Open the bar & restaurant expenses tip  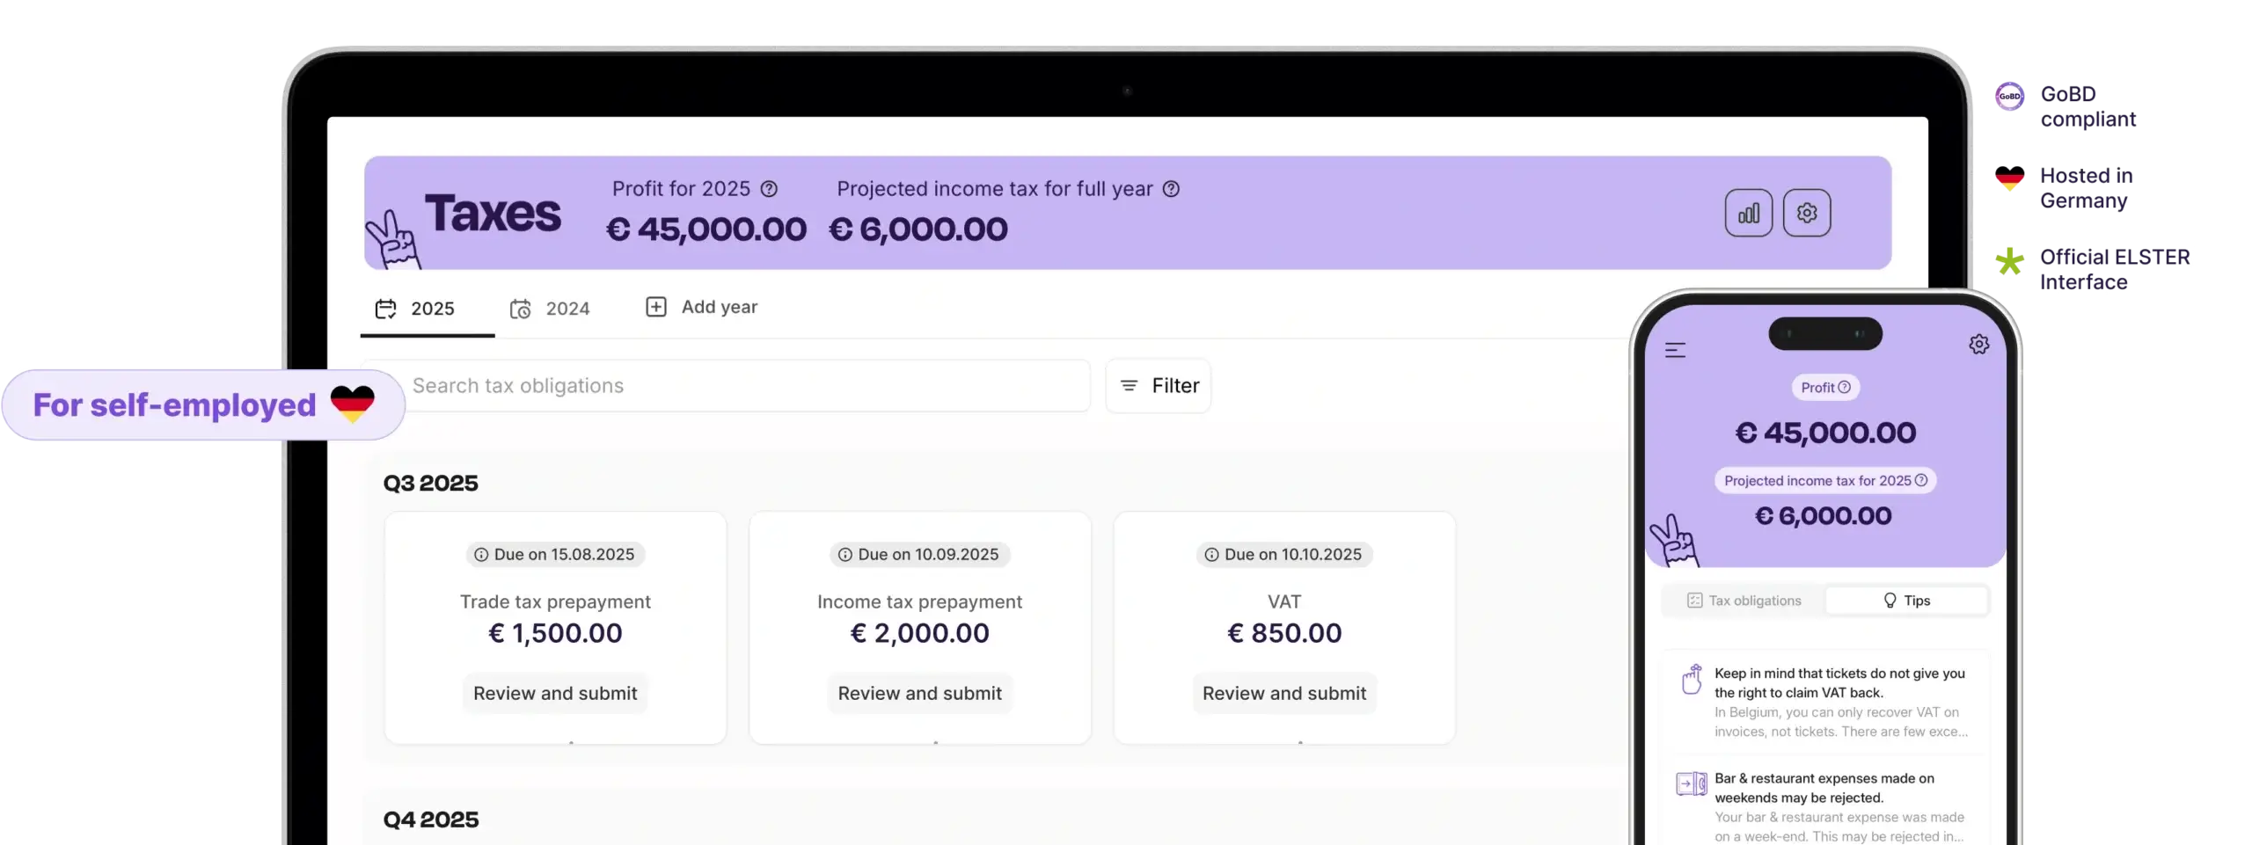pyautogui.click(x=1824, y=807)
